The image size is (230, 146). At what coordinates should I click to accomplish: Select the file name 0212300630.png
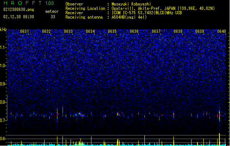tap(19, 10)
